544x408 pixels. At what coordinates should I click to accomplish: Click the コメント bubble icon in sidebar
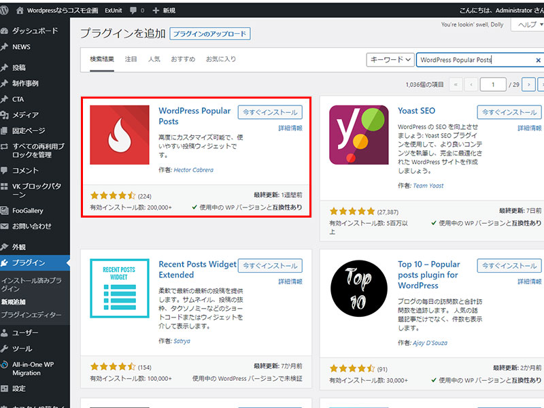click(x=4, y=171)
